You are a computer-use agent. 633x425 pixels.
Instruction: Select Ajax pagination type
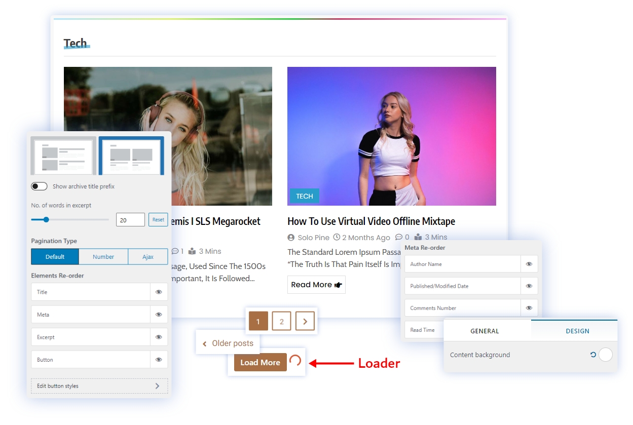click(147, 257)
